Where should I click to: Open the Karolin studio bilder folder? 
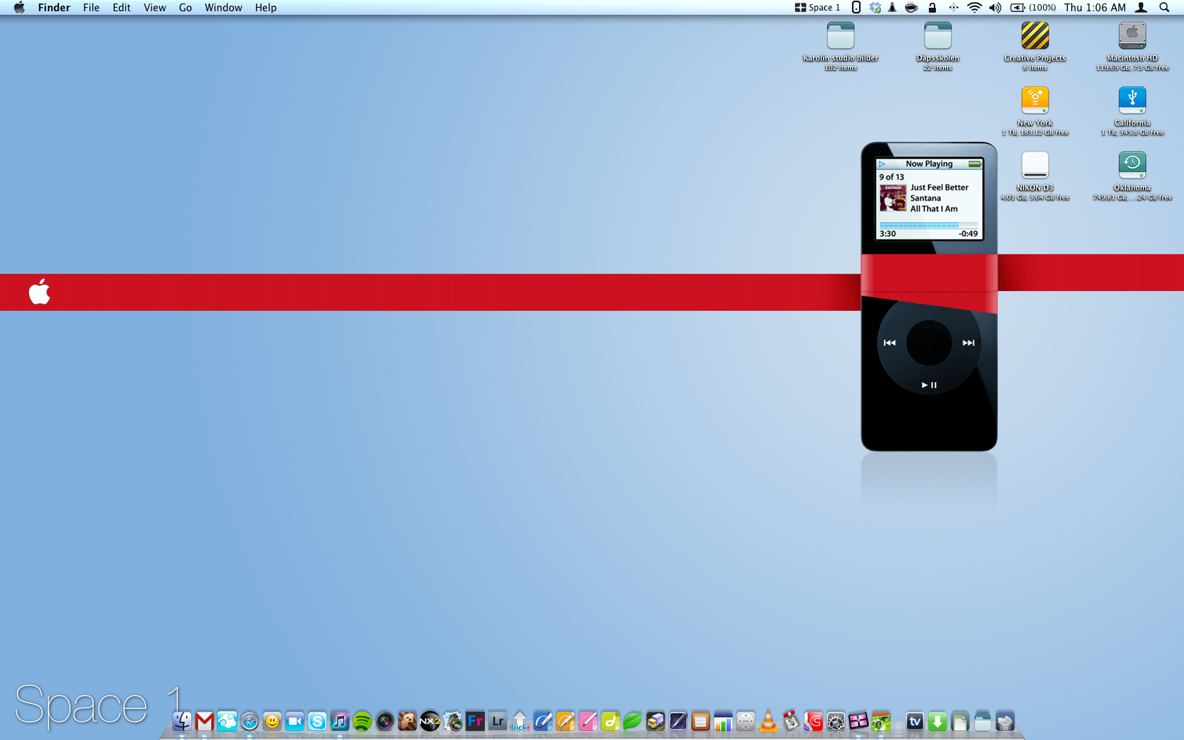point(840,36)
